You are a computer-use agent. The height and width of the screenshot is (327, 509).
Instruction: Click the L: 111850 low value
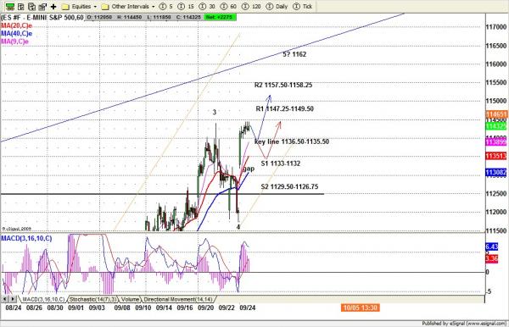[159, 17]
